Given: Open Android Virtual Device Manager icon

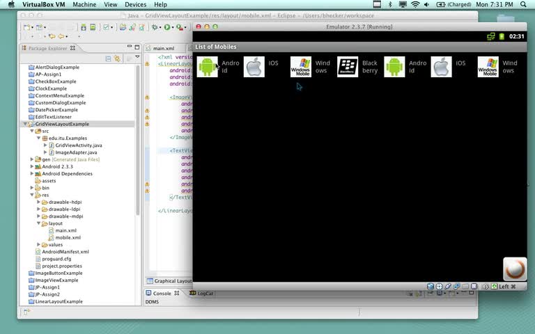Looking at the screenshot, I should (93, 27).
